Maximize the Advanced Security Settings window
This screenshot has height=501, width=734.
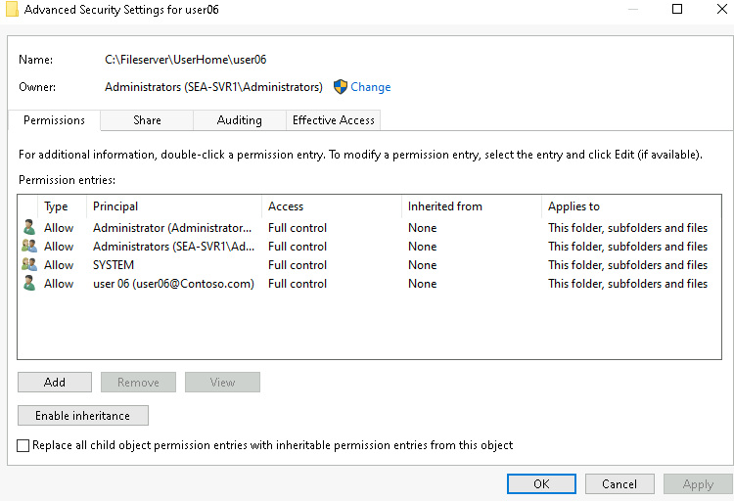[x=677, y=9]
